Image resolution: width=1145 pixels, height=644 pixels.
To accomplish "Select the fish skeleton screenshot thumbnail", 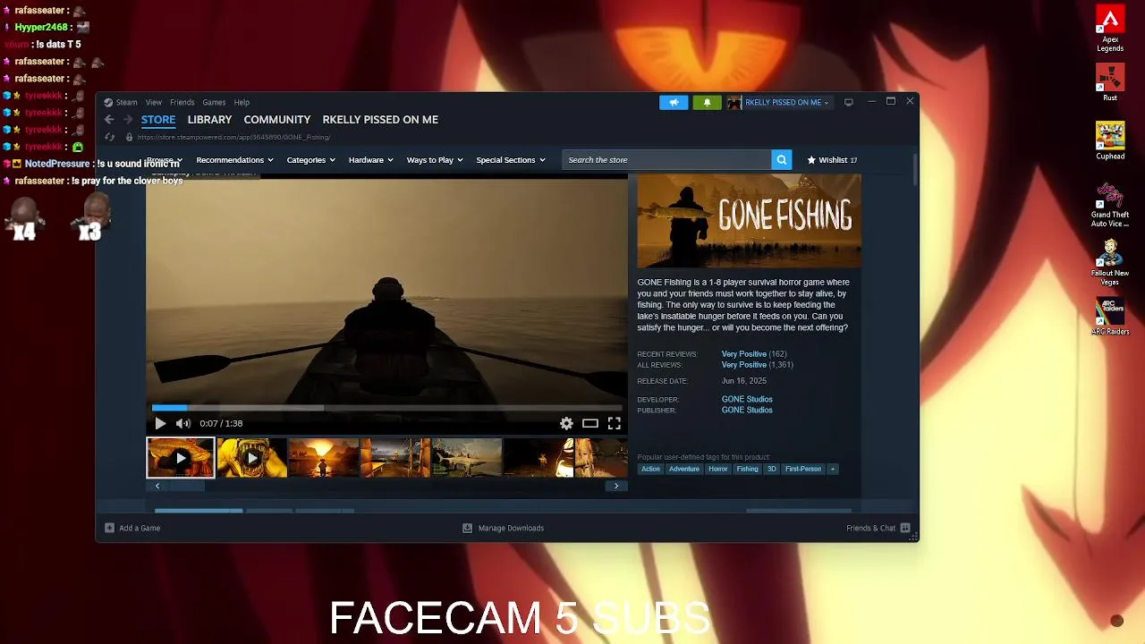I will tap(467, 458).
